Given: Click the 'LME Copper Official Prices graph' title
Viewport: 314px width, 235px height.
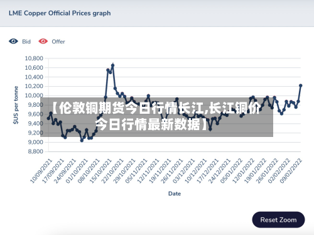Looking at the screenshot, I should pos(60,13).
